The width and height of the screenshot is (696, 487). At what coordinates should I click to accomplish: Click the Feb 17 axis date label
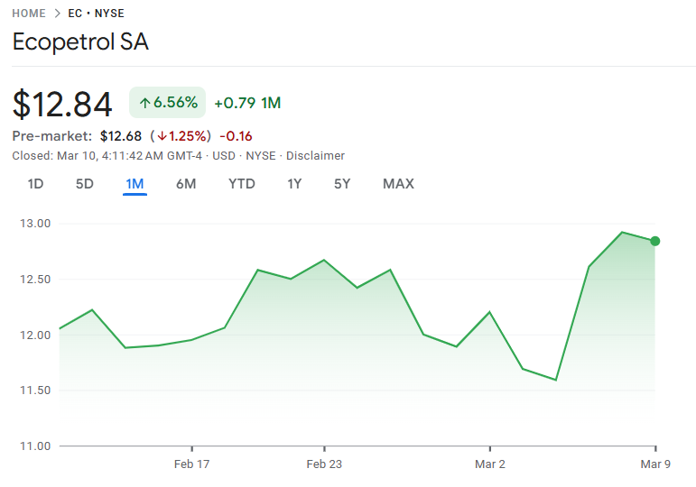click(191, 464)
